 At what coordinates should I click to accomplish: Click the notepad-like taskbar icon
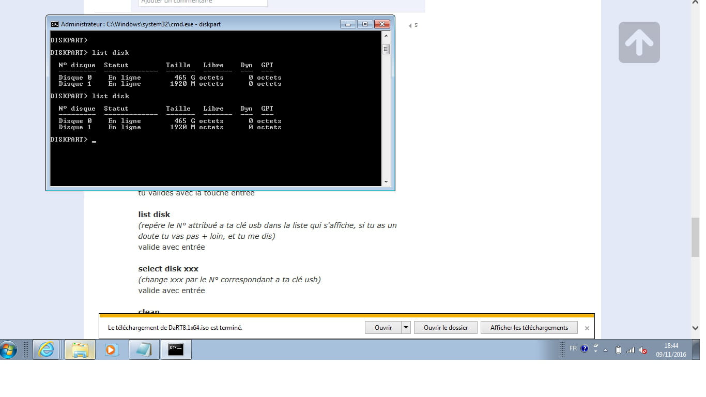point(144,349)
